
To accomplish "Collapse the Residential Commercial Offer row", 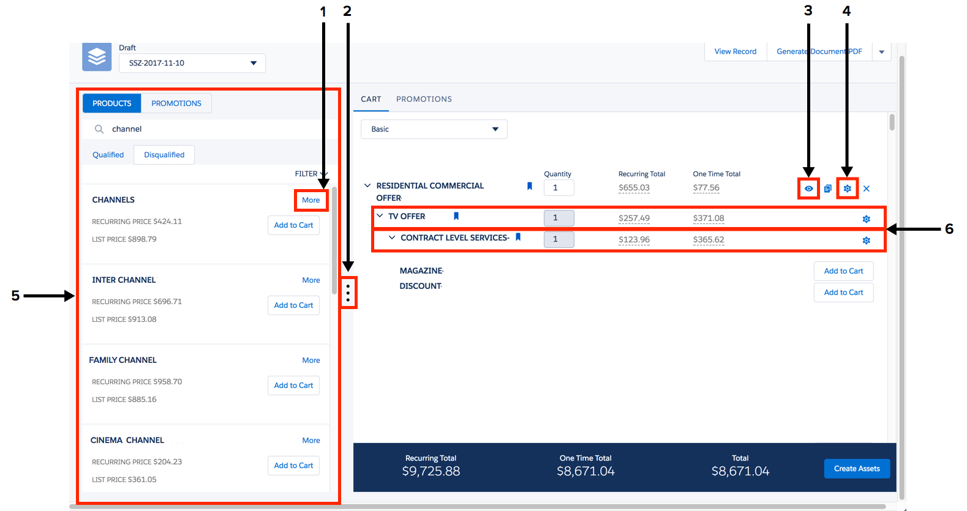I will coord(367,185).
